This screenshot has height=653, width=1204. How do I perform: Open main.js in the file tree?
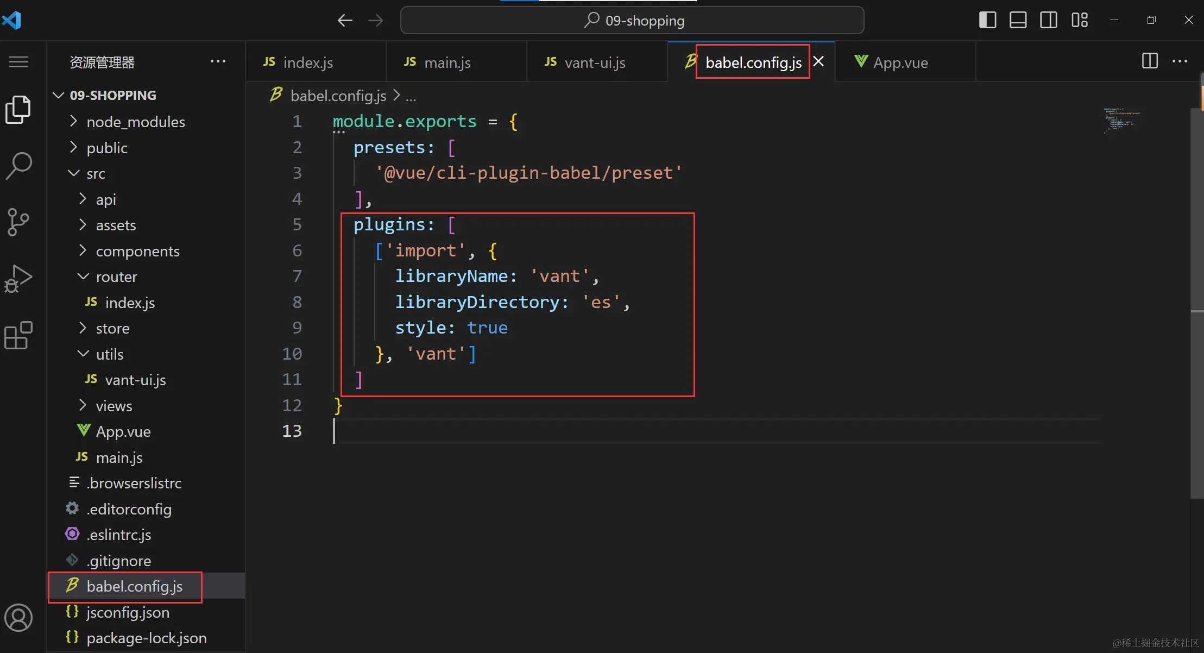[146, 457]
